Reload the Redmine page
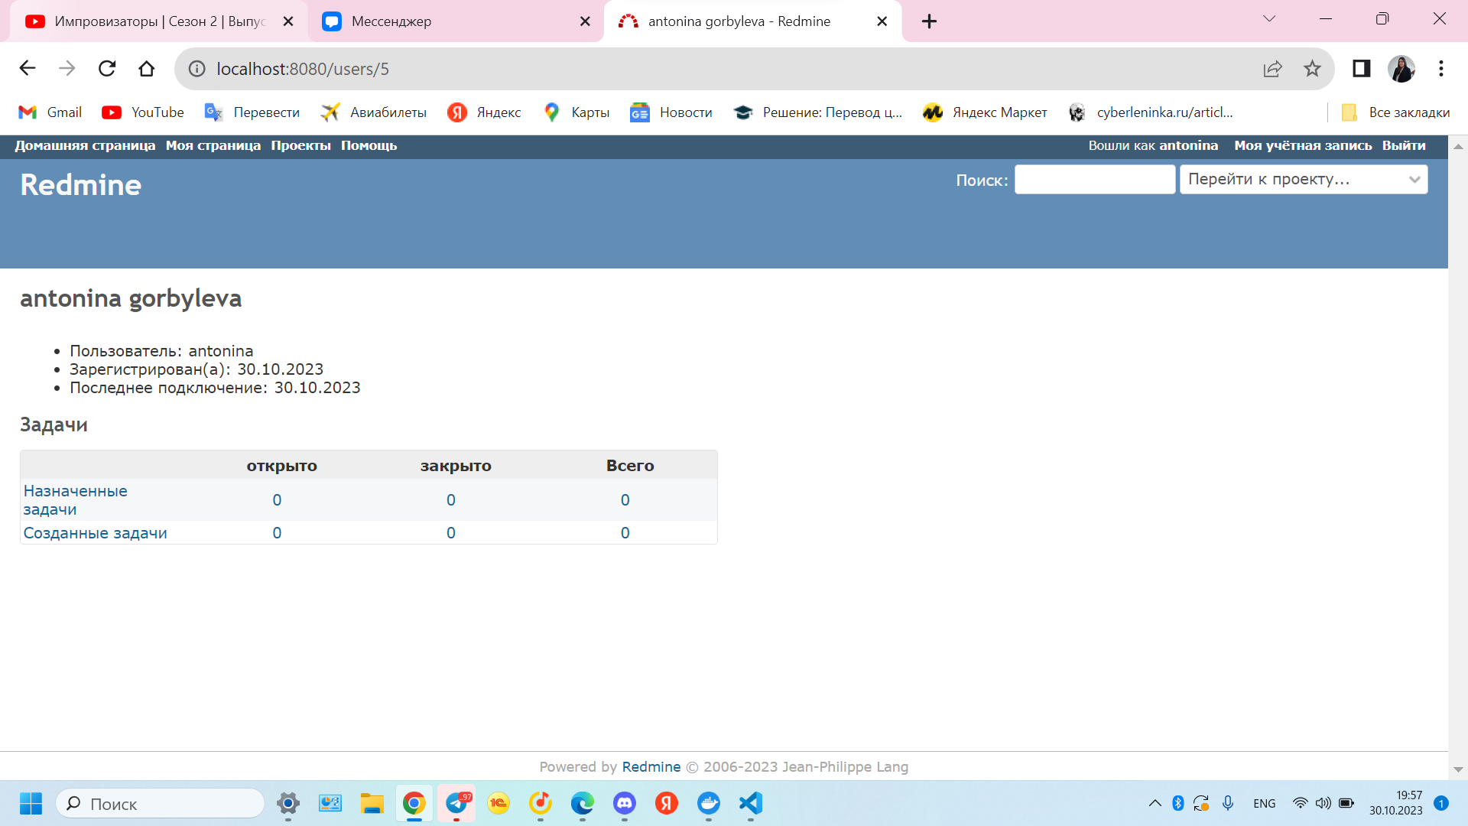 (107, 69)
